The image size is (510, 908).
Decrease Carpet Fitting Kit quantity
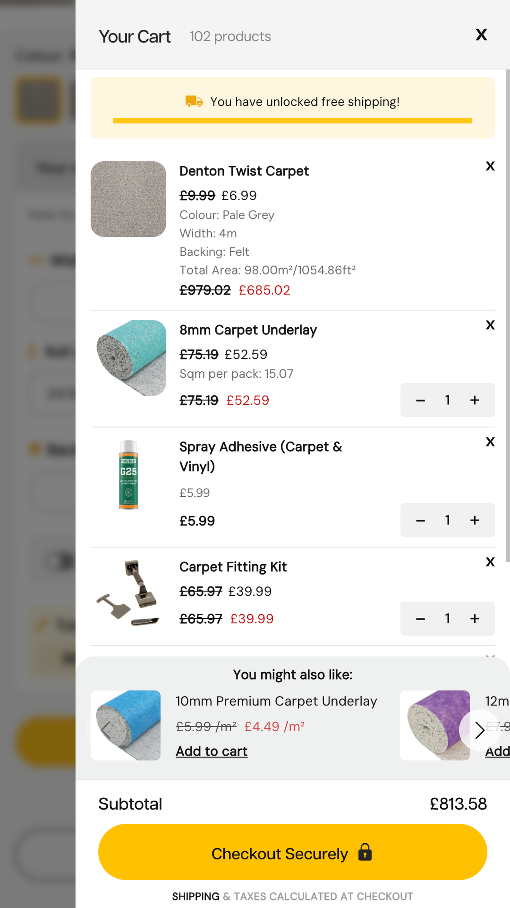[x=420, y=619]
